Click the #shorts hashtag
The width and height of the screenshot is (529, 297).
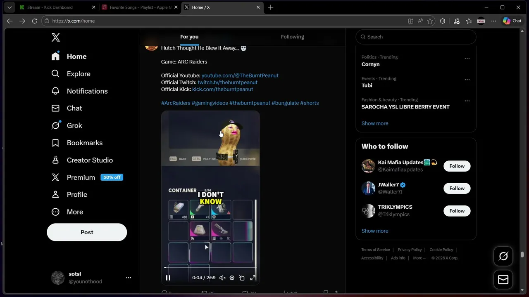[x=310, y=103]
